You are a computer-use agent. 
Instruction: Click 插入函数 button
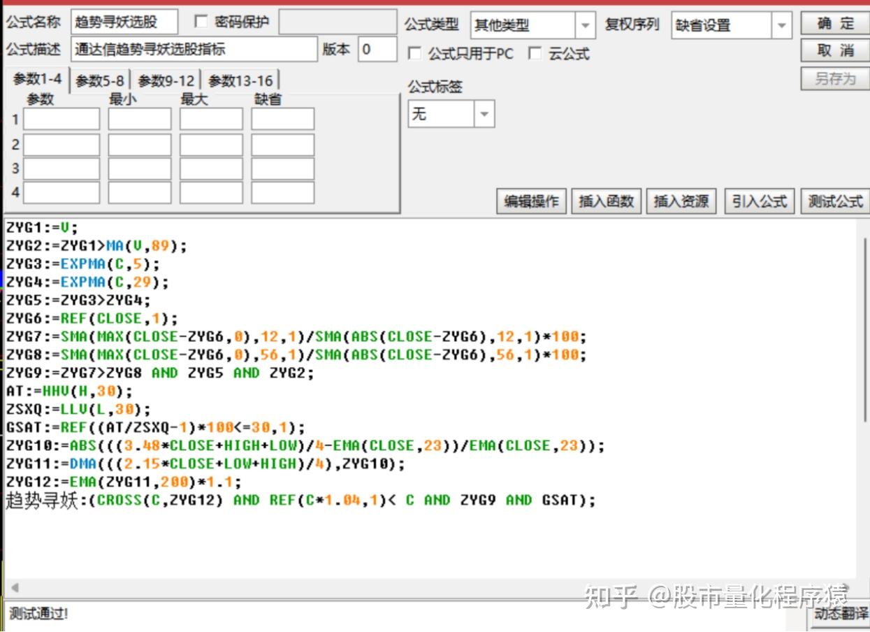pos(607,201)
